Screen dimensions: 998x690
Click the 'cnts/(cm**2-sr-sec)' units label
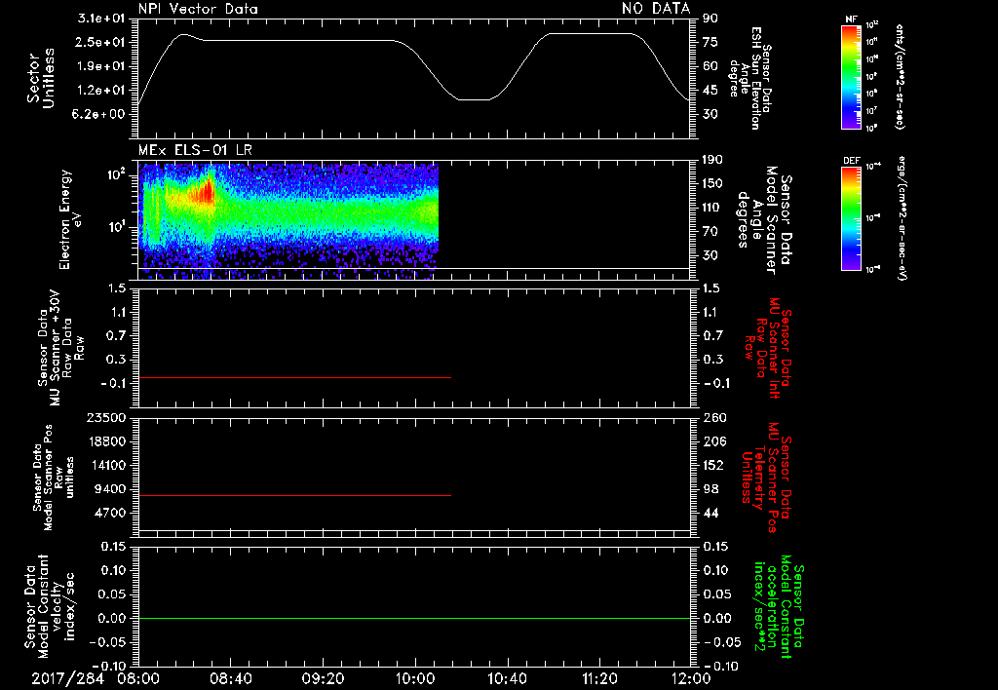pos(900,76)
